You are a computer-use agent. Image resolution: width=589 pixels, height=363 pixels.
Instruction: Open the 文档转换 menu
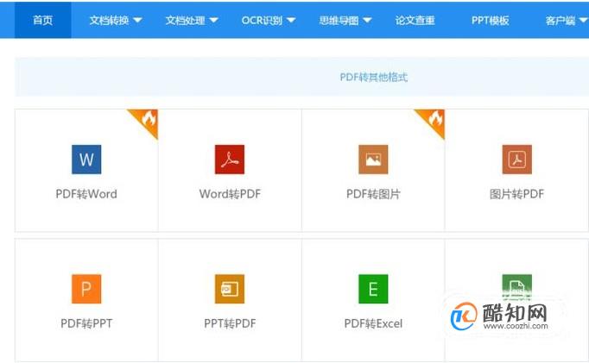116,20
